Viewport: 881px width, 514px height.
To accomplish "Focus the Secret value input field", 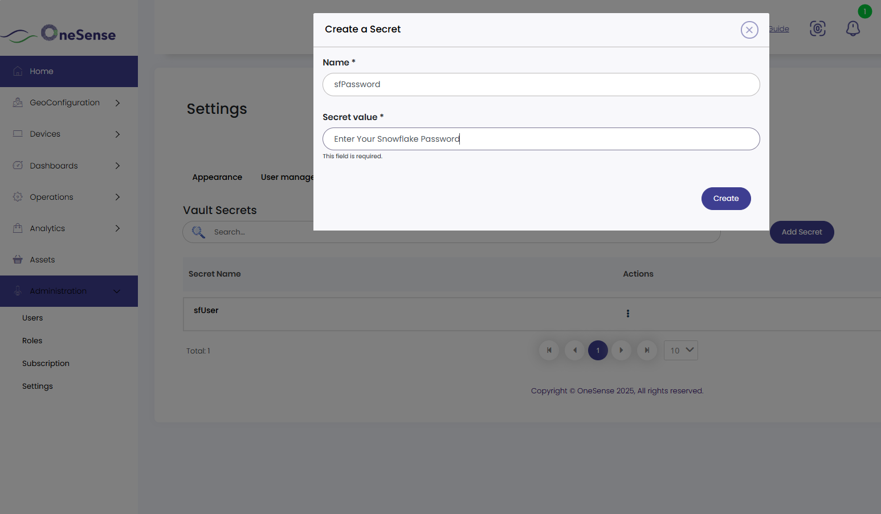I will 541,139.
